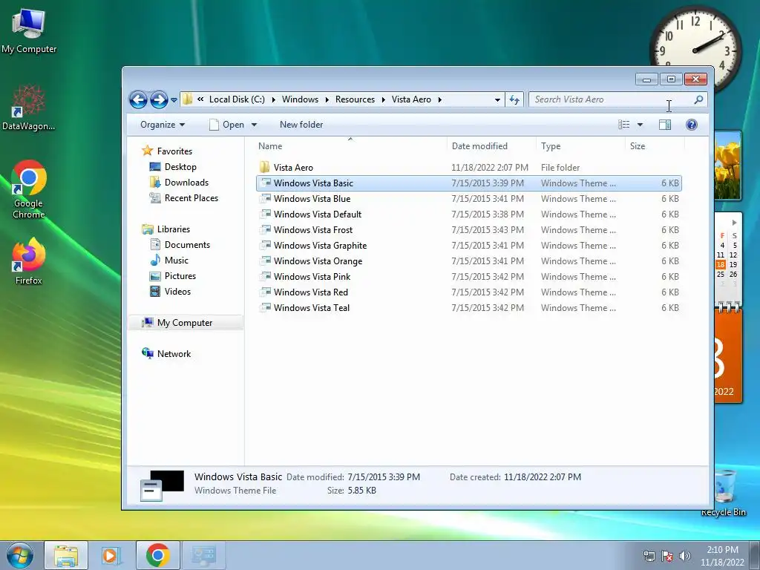Expand the address bar history dropdown
Viewport: 760px width, 570px height.
pyautogui.click(x=497, y=100)
